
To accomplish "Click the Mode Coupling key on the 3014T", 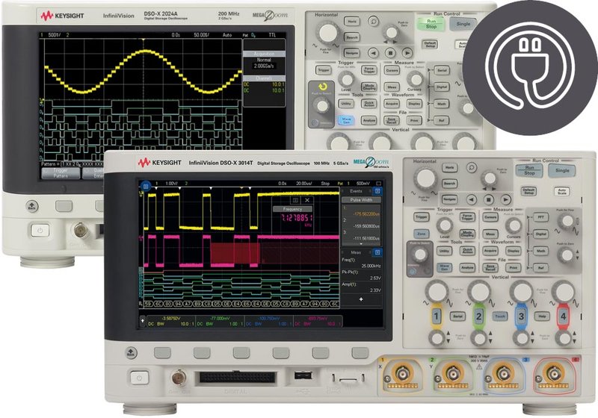I will click(x=467, y=234).
